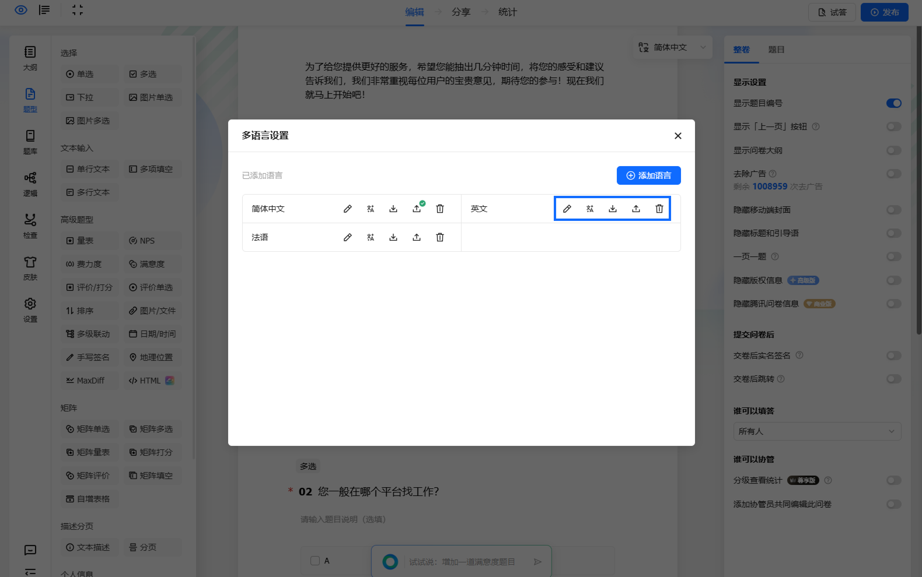Delete the 英文 language
The image size is (922, 577).
pos(659,209)
